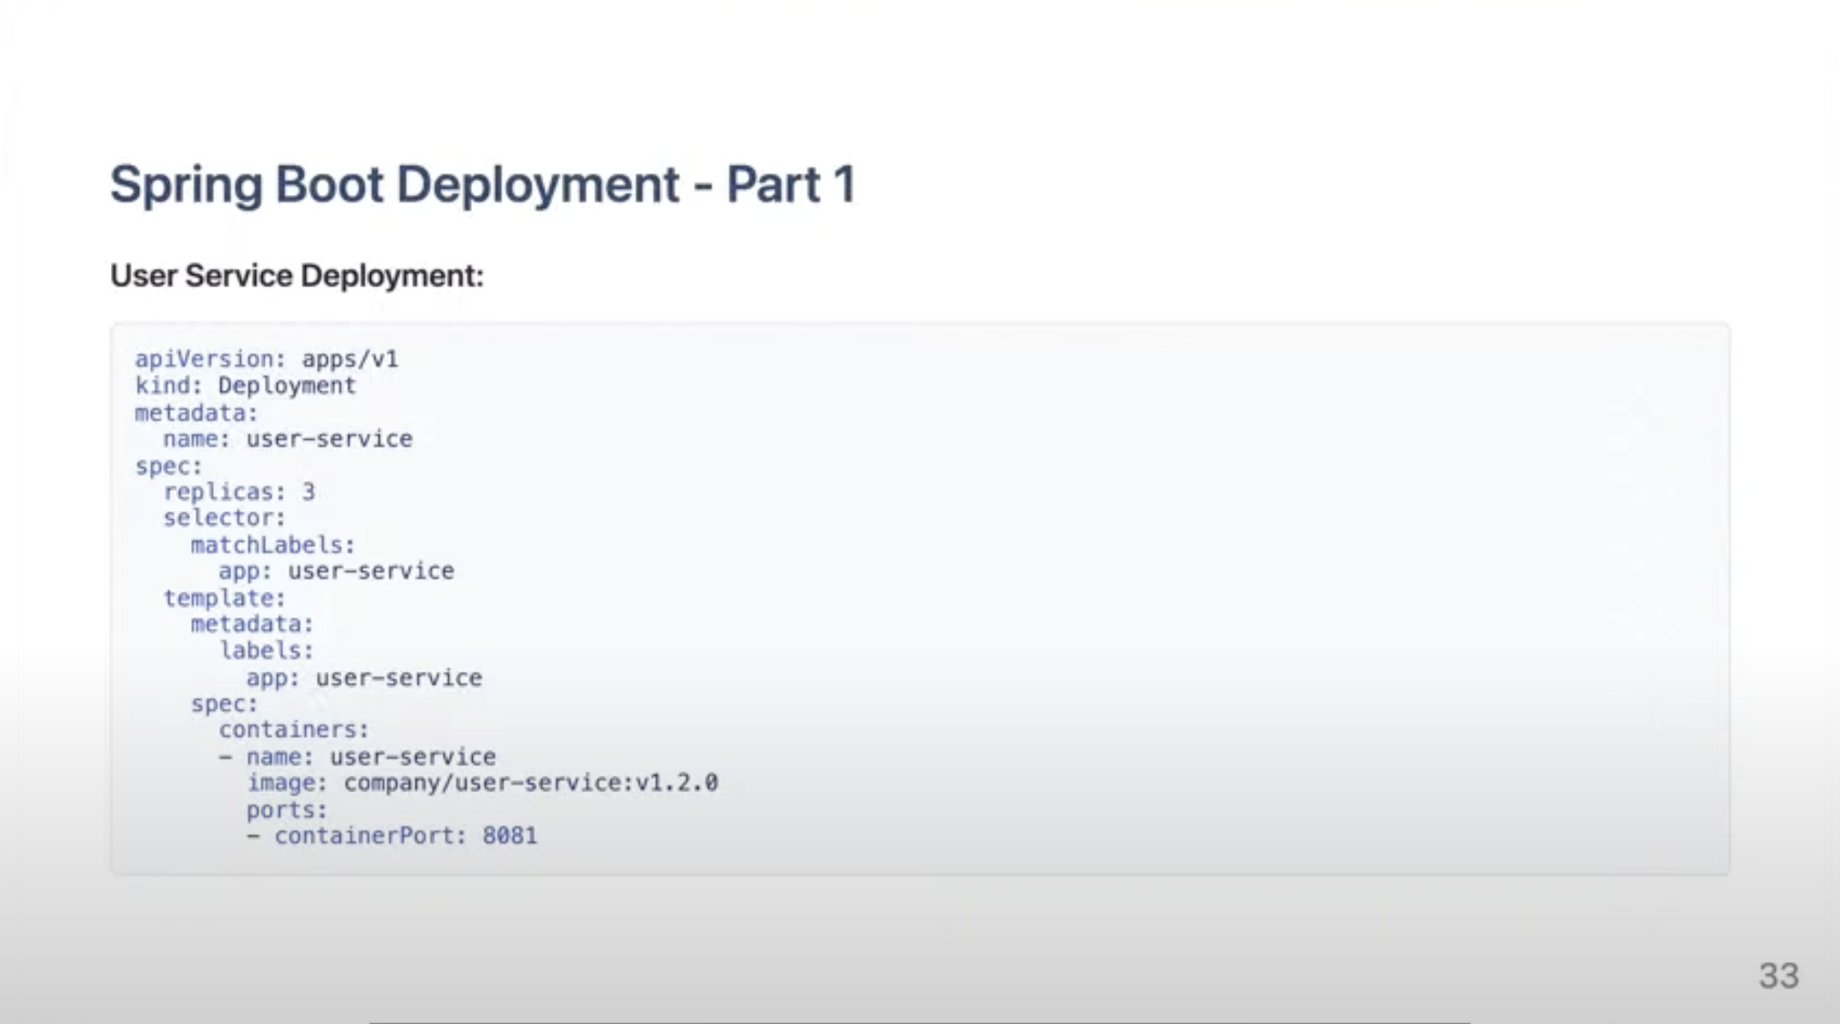Click the 'ports:' key
The width and height of the screenshot is (1840, 1024).
287,810
